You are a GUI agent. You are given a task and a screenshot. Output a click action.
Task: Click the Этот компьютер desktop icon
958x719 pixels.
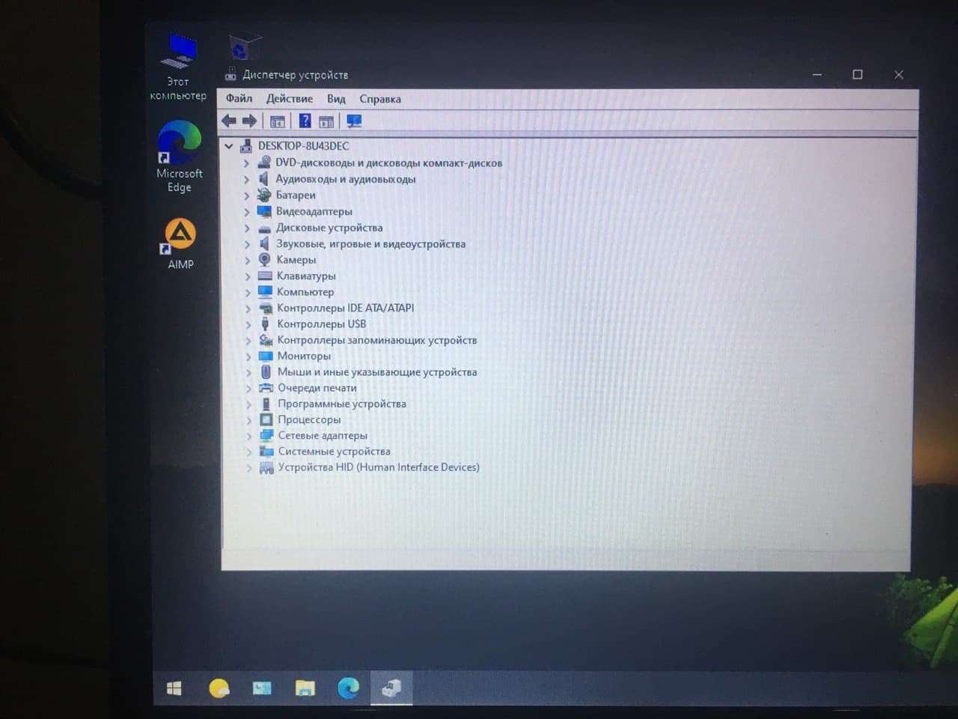pos(178,67)
